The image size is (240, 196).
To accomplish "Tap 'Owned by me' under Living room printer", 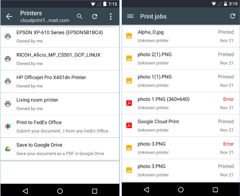I will pos(30,108).
